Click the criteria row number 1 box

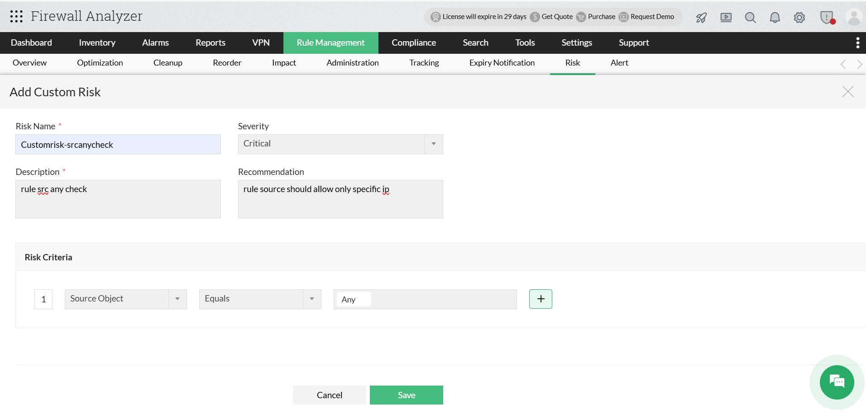click(43, 299)
